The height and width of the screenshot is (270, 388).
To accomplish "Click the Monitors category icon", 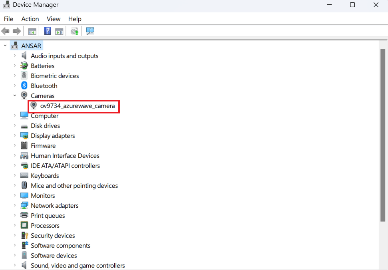I will click(x=24, y=195).
